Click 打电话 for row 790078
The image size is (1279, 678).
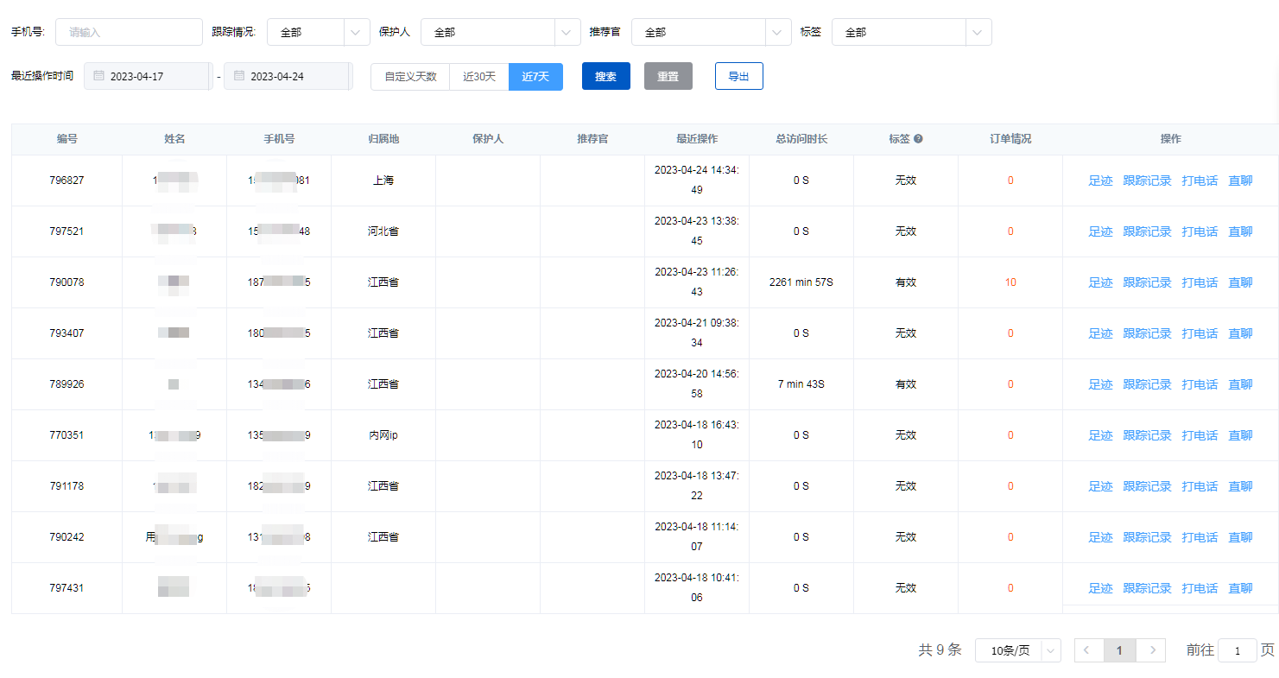[x=1200, y=282]
